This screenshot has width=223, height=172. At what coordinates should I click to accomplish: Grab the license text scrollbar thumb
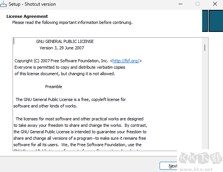point(205,47)
